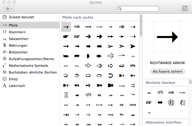The image size is (192, 126).
Task: Select triple rightwards arrow in first row
Action: [x=121, y=27]
